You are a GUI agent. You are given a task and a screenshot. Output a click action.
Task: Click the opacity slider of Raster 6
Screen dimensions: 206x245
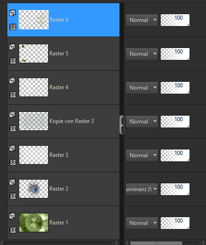175,20
